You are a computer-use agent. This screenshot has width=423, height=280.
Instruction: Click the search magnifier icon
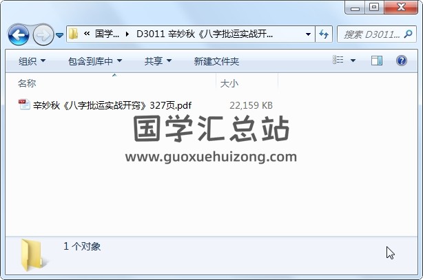pos(408,34)
